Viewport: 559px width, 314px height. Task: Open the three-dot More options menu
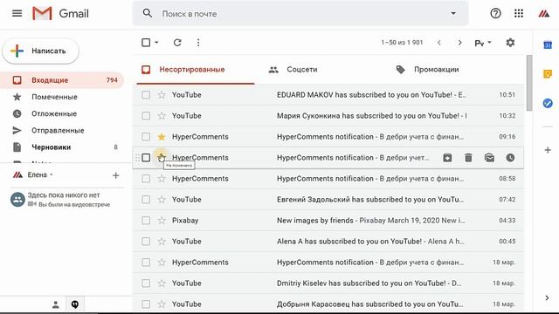[x=198, y=43]
